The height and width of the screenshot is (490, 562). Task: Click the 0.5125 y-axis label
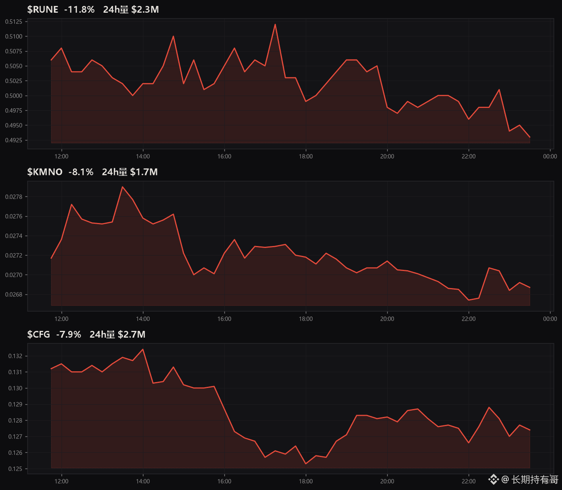(x=14, y=21)
